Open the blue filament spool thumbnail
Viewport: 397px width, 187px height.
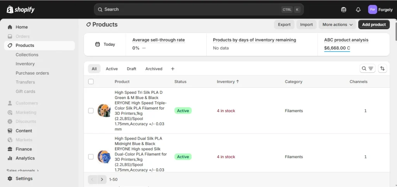point(104,157)
